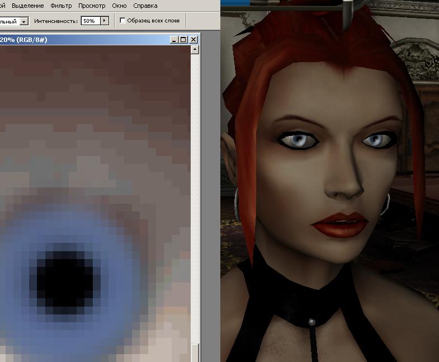
Task: Click the document scrollbar up arrow
Action: [195, 50]
